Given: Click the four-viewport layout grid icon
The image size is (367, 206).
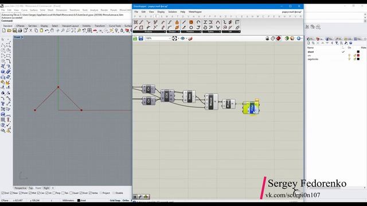Looking at the screenshot, I should click(x=89, y=30).
